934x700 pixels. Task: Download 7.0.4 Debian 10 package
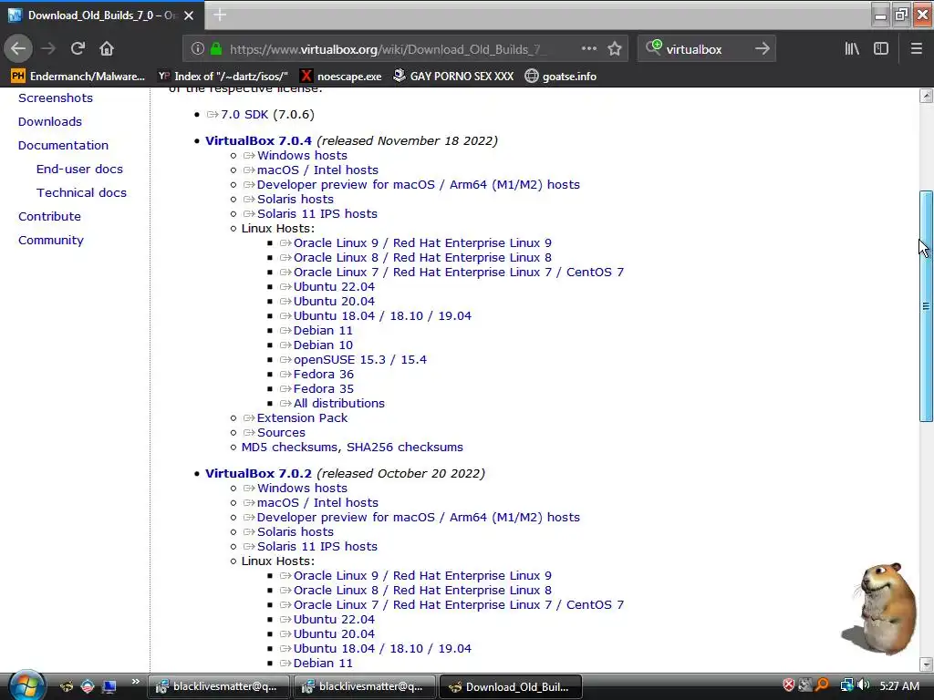click(x=323, y=345)
